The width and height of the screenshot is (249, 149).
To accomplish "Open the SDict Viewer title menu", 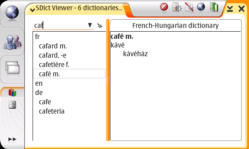I will click(x=76, y=8).
